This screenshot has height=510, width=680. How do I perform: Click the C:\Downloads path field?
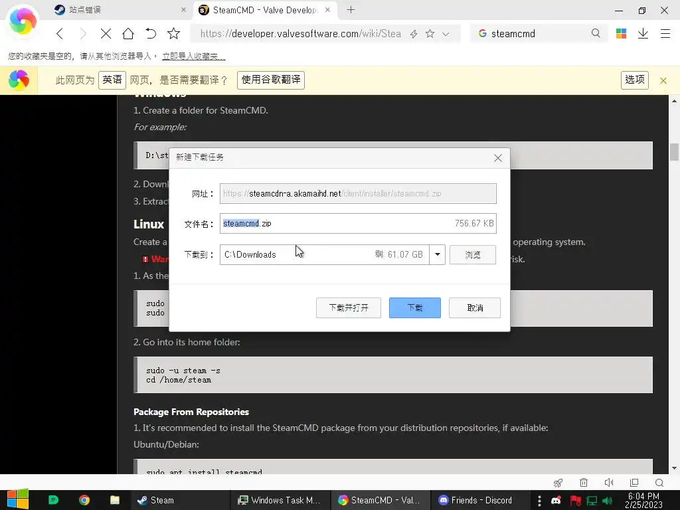(x=324, y=254)
